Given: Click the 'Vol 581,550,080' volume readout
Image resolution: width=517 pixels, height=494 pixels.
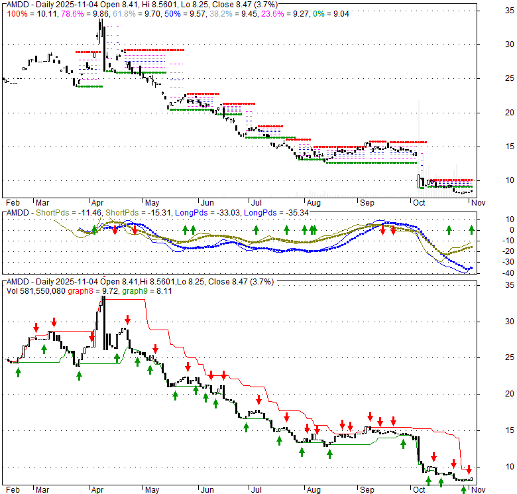Looking at the screenshot, I should coord(36,291).
